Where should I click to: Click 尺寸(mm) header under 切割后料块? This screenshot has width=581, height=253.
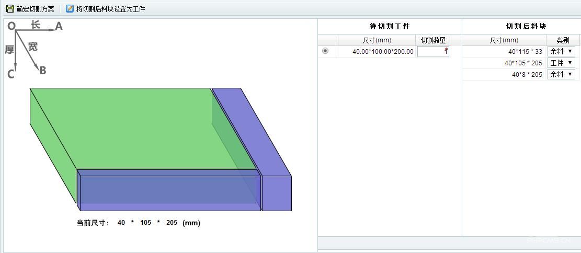click(504, 40)
